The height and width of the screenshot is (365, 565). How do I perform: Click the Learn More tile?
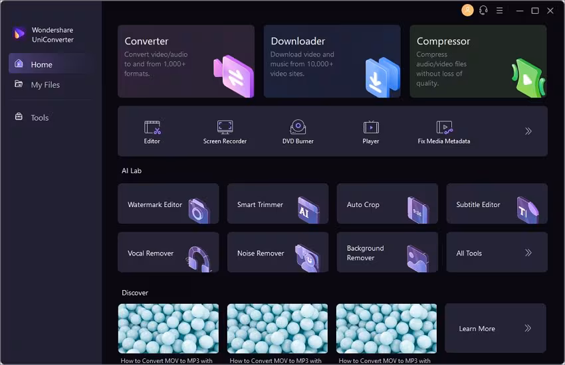495,328
